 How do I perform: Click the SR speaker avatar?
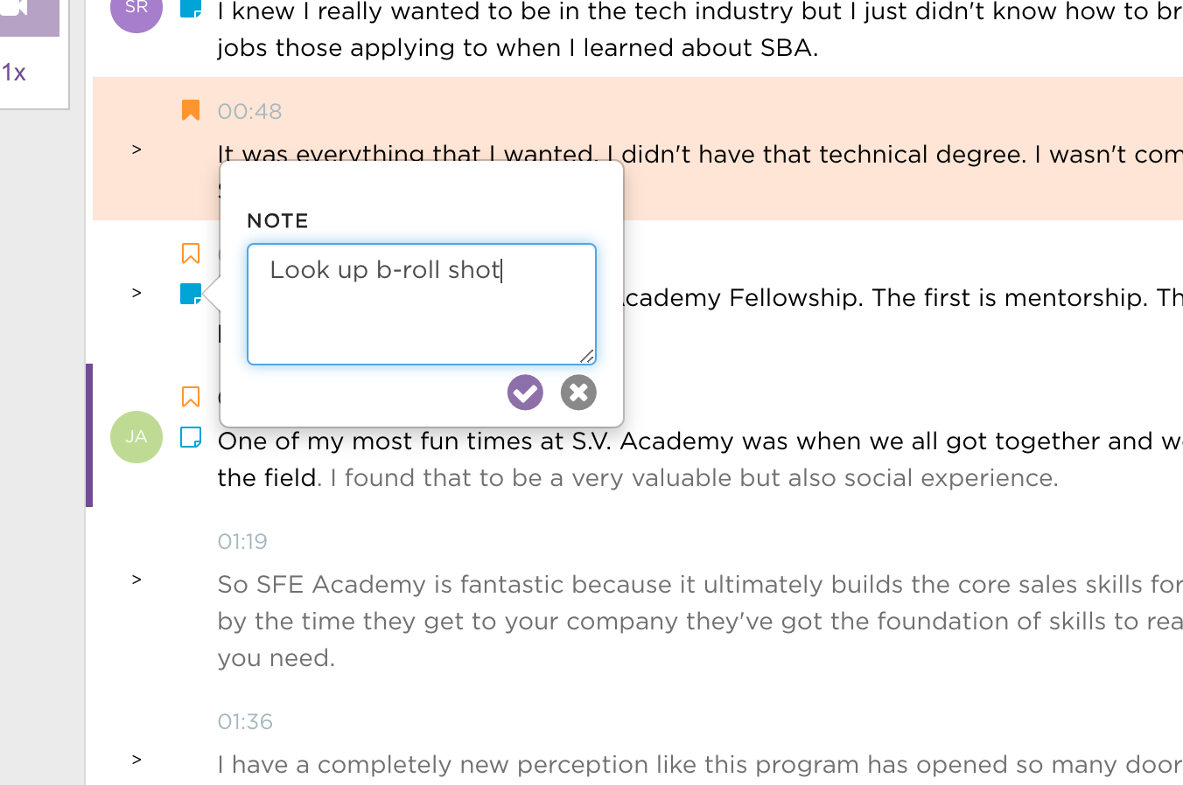[136, 9]
